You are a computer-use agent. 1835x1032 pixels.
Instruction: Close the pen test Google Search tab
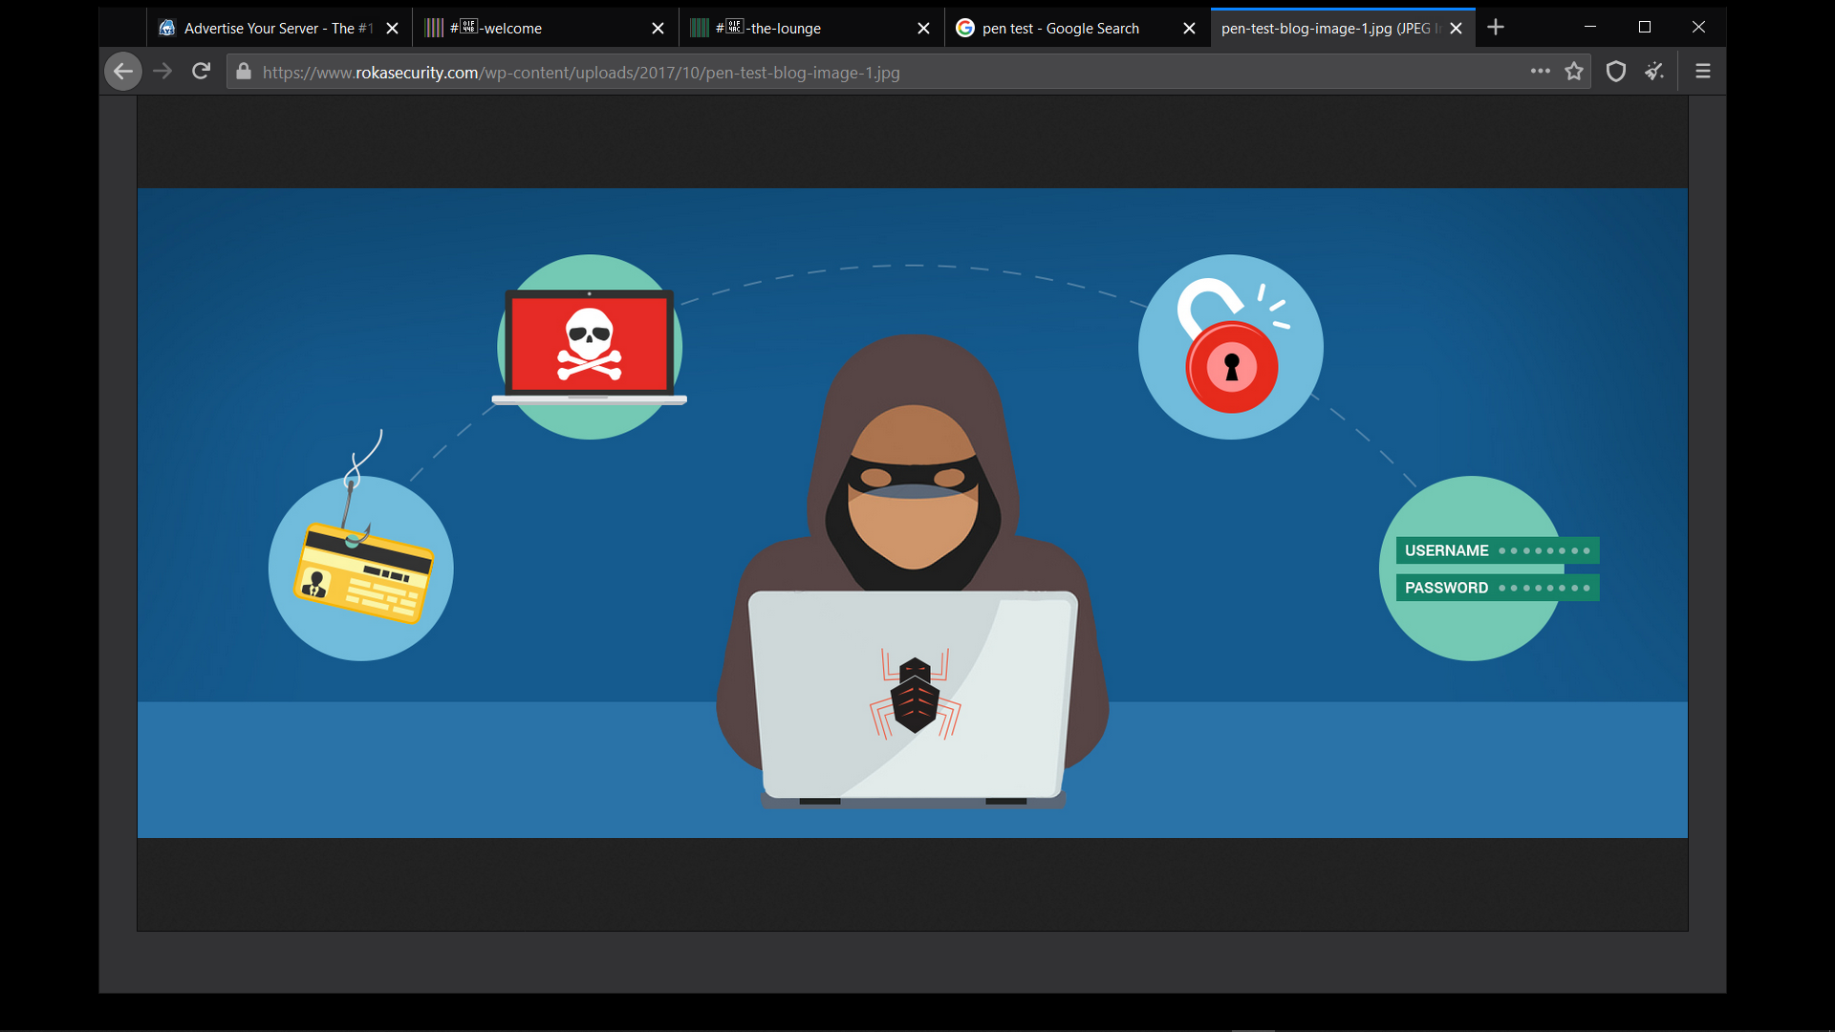(x=1189, y=29)
